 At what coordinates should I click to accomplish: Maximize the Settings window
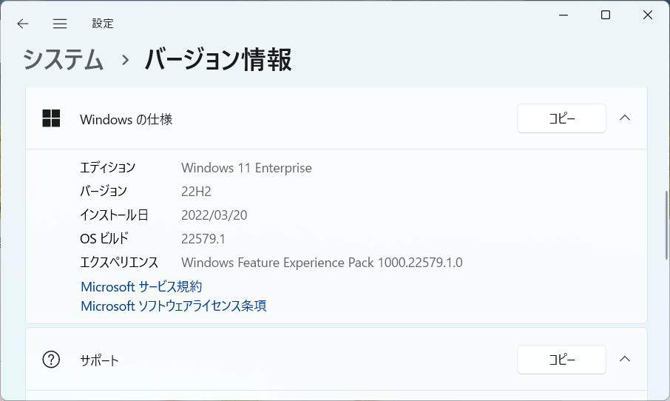pyautogui.click(x=606, y=15)
